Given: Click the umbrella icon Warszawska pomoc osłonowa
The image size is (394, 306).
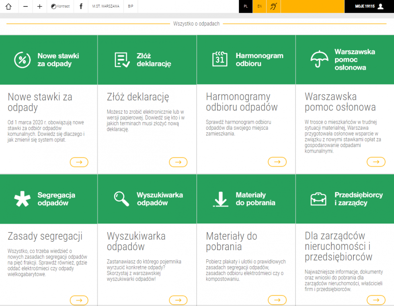Looking at the screenshot, I should coord(319,59).
